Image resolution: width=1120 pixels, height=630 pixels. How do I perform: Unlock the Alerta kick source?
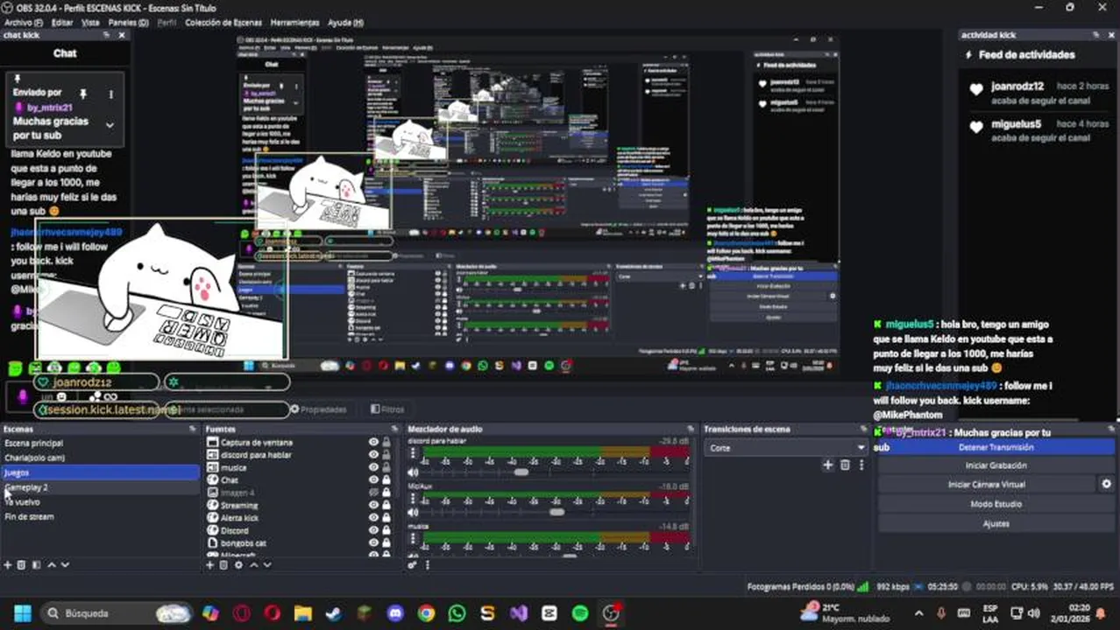[386, 518]
